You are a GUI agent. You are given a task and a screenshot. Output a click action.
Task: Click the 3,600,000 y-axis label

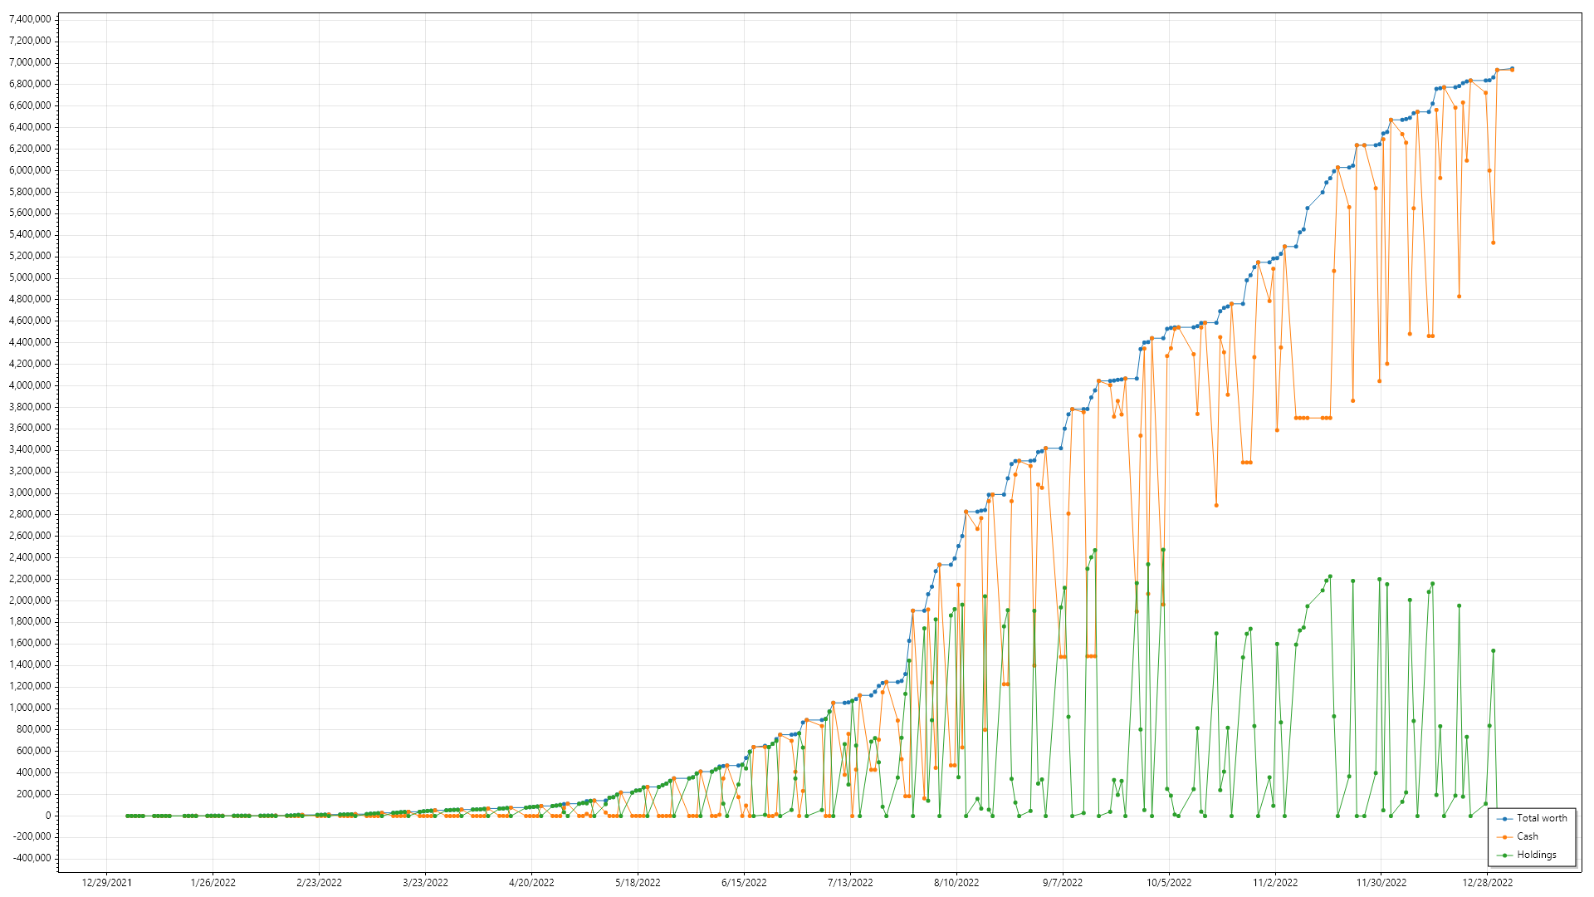click(29, 429)
